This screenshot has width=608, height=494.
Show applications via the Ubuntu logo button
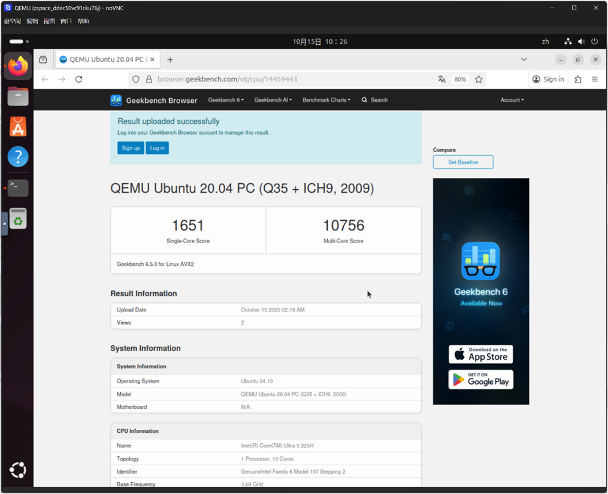pos(18,470)
